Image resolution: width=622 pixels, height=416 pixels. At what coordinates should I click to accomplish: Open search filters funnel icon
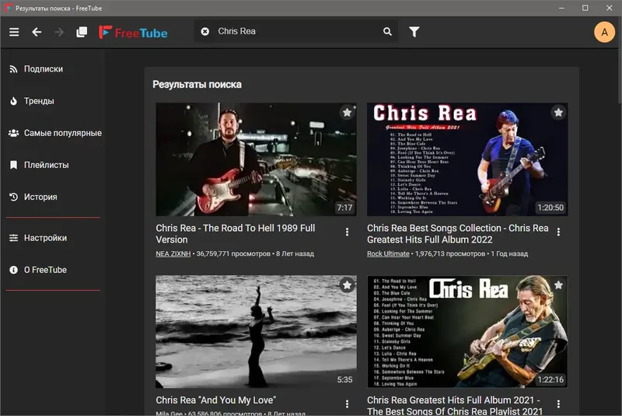click(x=414, y=32)
